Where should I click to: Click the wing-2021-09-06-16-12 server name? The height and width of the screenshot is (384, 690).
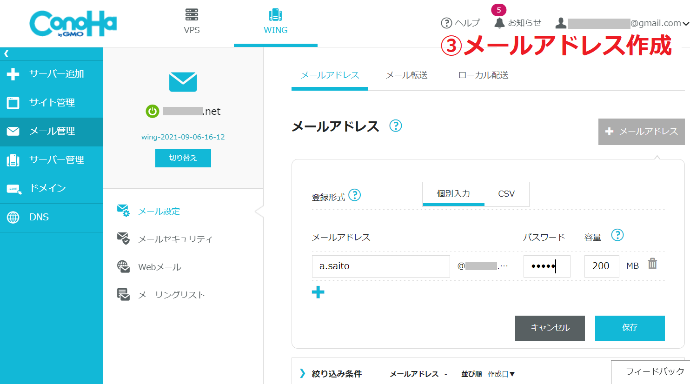[183, 137]
